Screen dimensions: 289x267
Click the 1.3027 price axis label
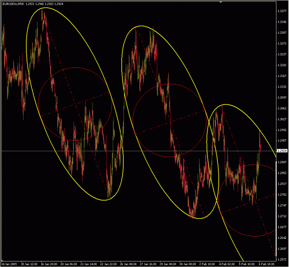tap(282, 119)
